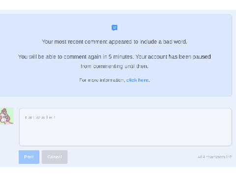This screenshot has height=177, width=236.
Task: Click the Cancel button
Action: 55,157
